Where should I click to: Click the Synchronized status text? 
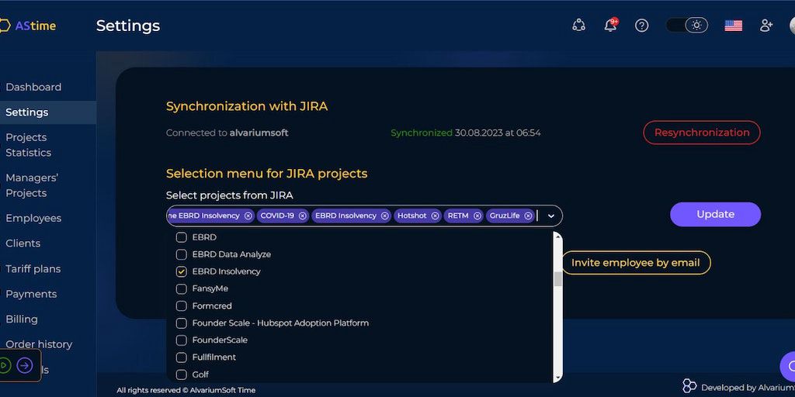[422, 133]
